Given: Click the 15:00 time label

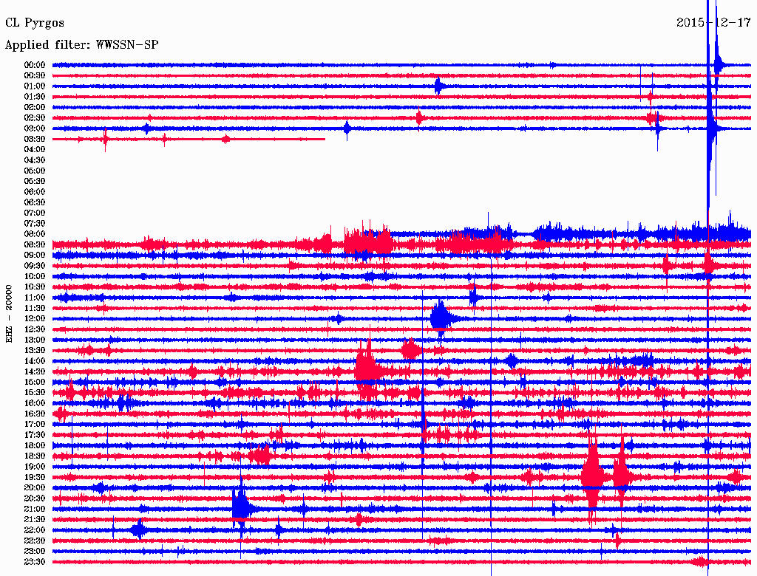Looking at the screenshot, I should [35, 382].
